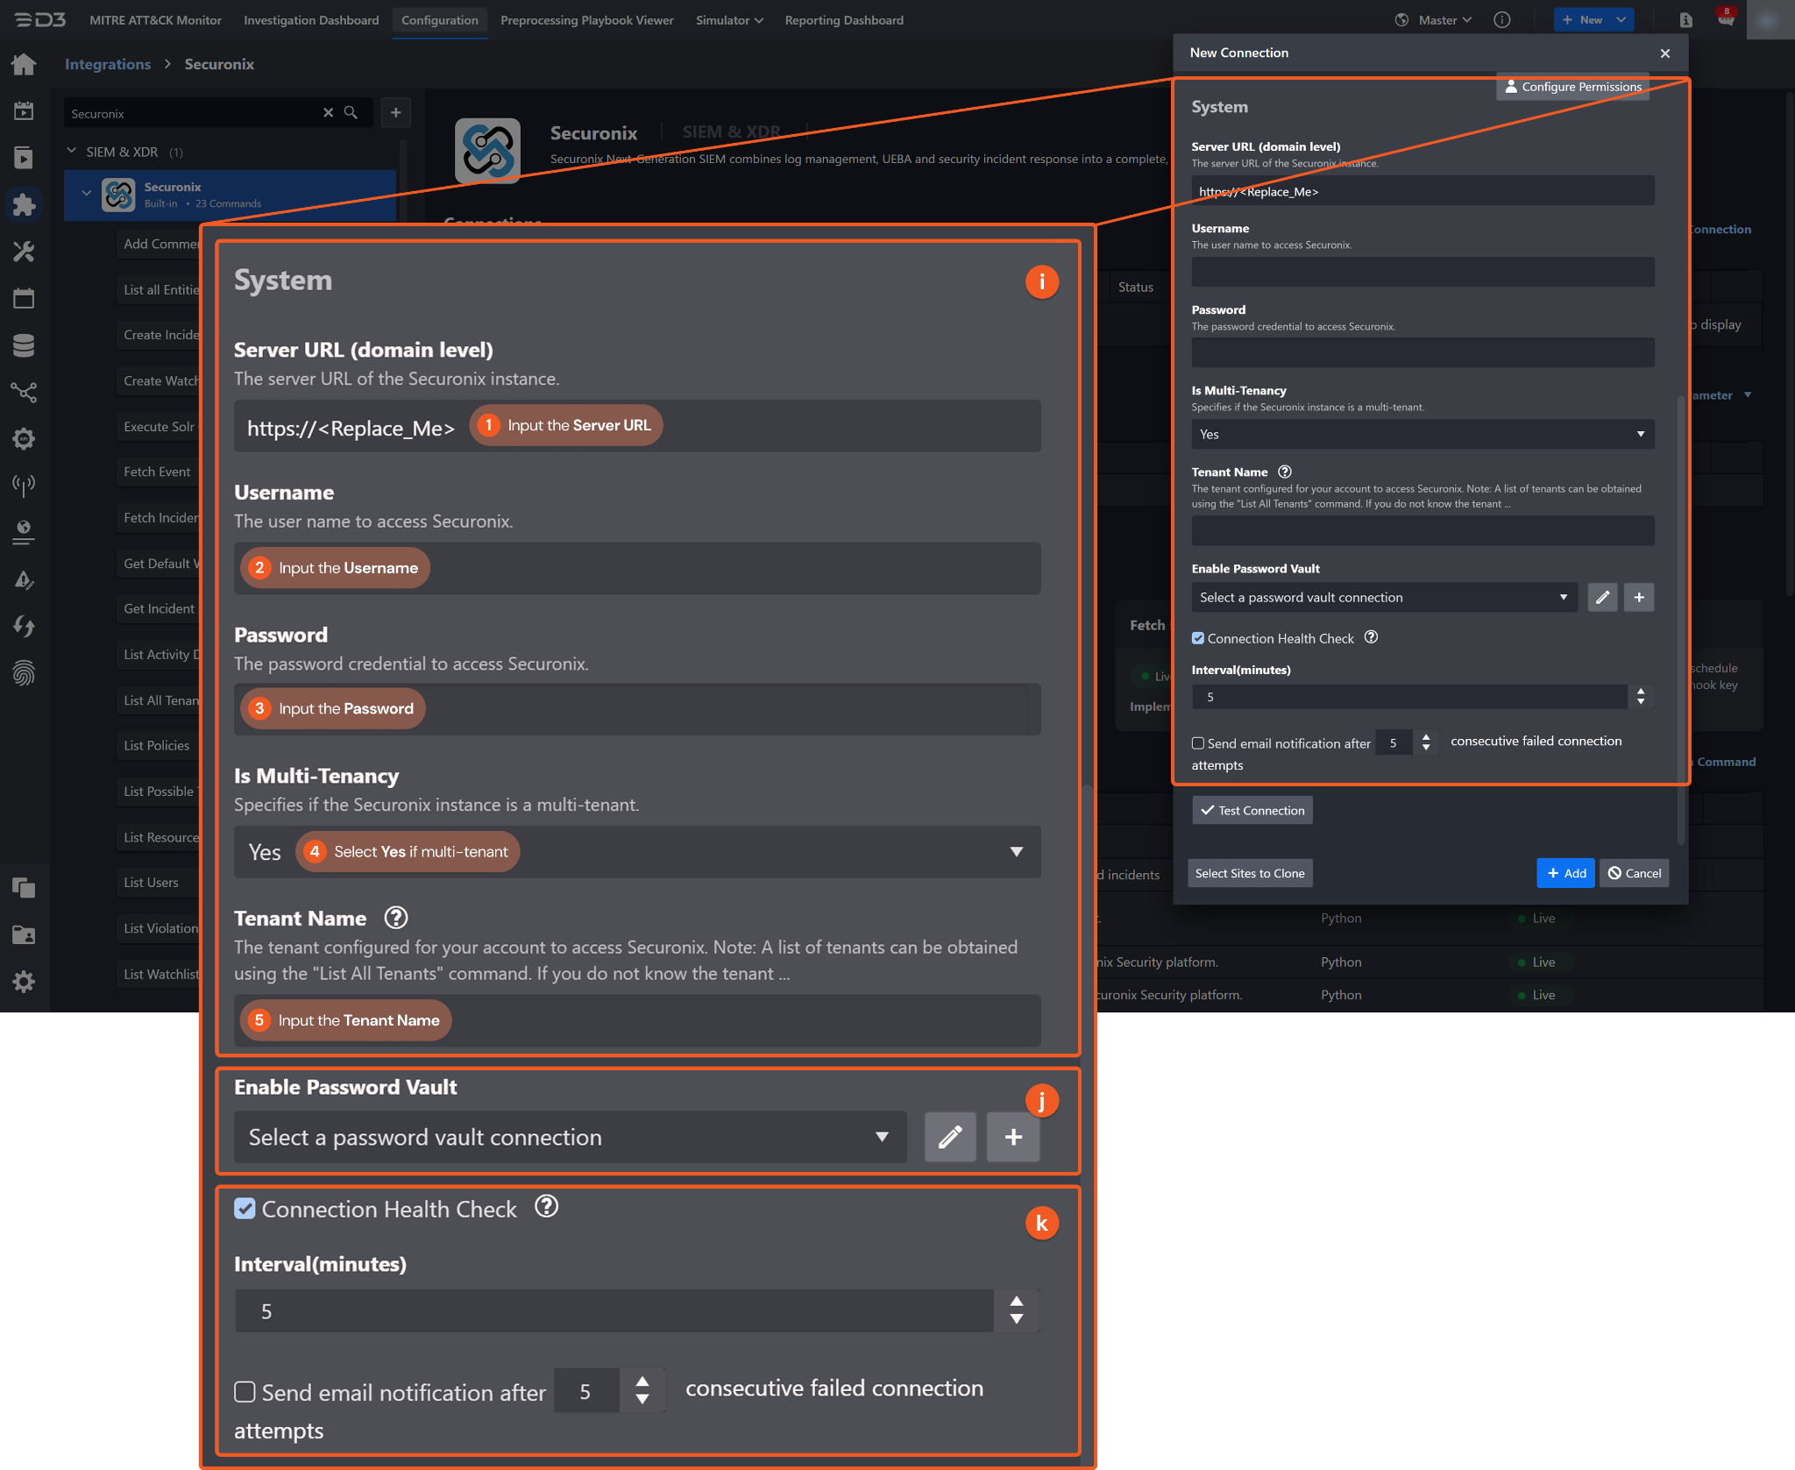Open the Simulator menu

tap(728, 20)
